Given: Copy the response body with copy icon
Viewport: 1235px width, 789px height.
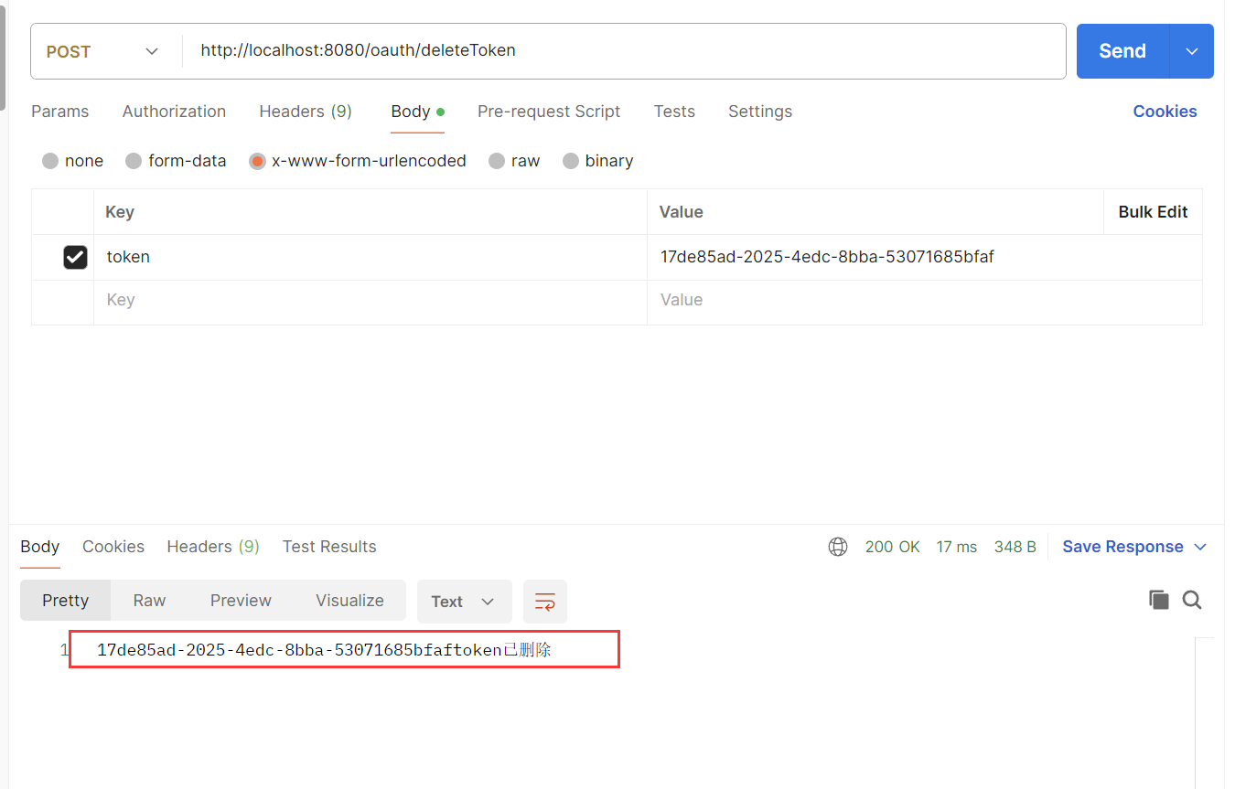Looking at the screenshot, I should click(x=1159, y=600).
